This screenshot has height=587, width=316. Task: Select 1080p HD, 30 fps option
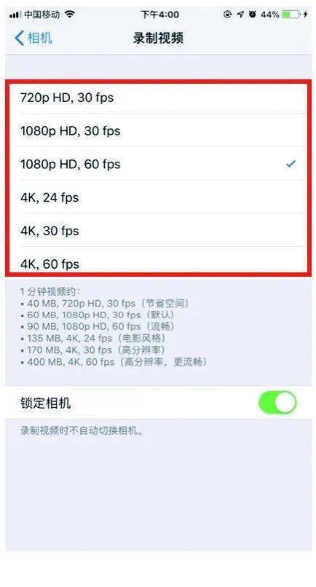(157, 130)
